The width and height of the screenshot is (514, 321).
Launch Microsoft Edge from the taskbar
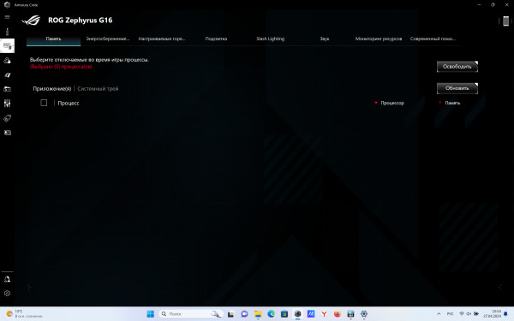coord(271,314)
